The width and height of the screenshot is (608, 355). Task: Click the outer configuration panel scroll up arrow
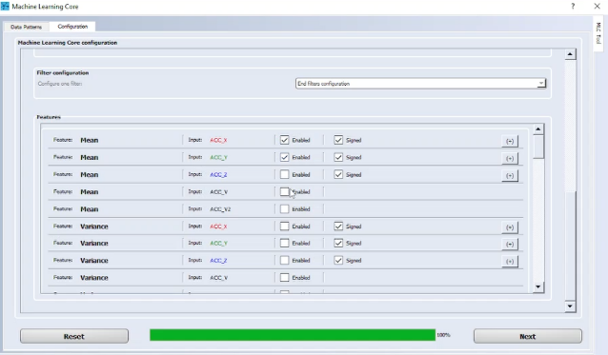[x=570, y=54]
